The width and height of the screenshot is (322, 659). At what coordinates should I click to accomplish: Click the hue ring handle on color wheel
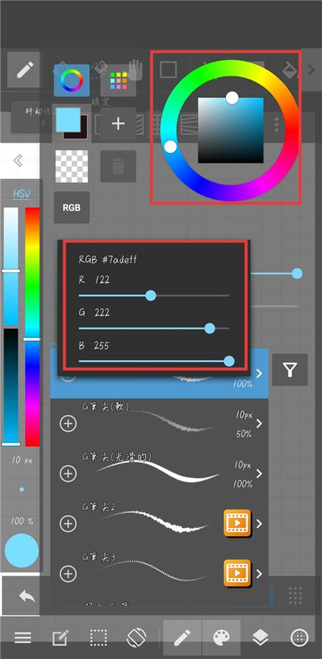coord(170,146)
